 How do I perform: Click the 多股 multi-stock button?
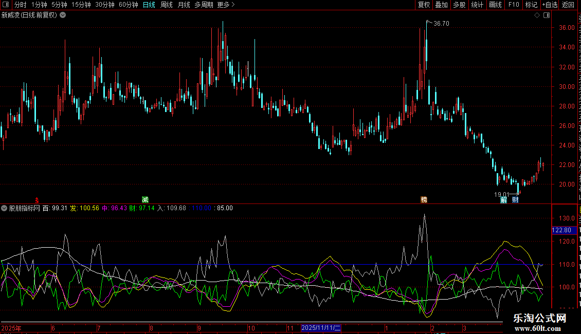click(460, 5)
